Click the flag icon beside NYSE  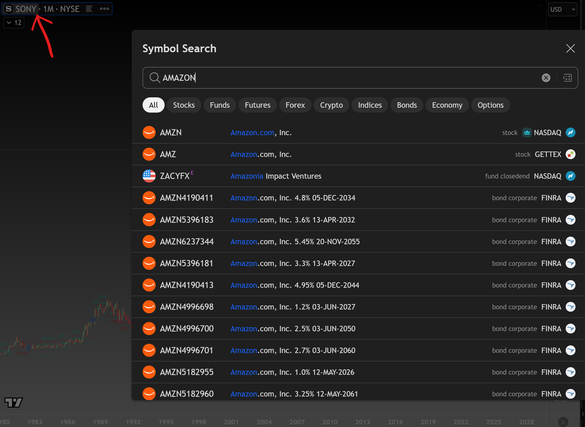[89, 9]
